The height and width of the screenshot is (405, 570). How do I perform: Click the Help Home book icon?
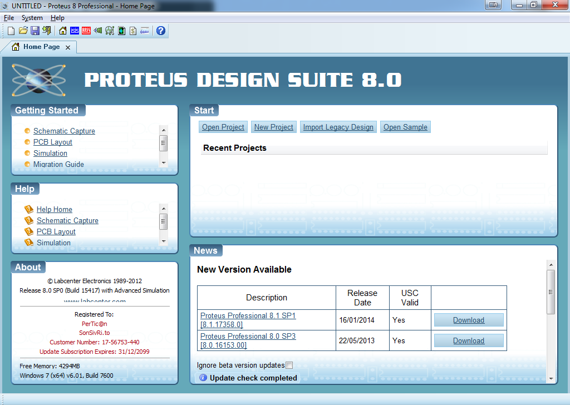point(29,209)
